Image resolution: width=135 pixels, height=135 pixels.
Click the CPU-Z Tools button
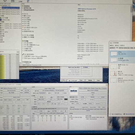point(81,80)
